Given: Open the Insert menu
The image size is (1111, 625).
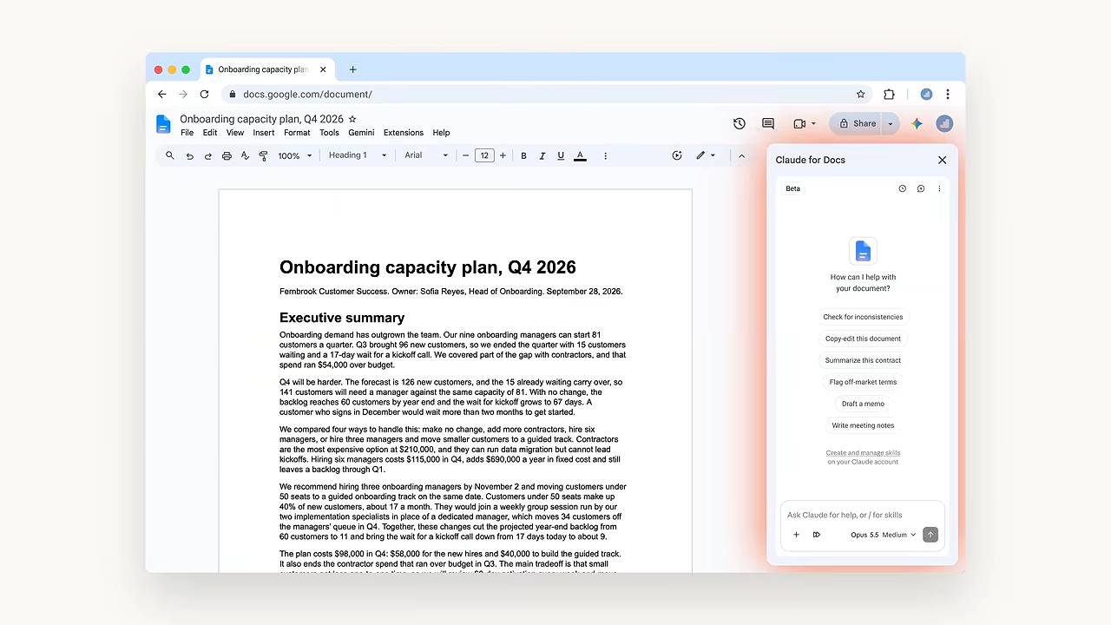Looking at the screenshot, I should pos(264,133).
